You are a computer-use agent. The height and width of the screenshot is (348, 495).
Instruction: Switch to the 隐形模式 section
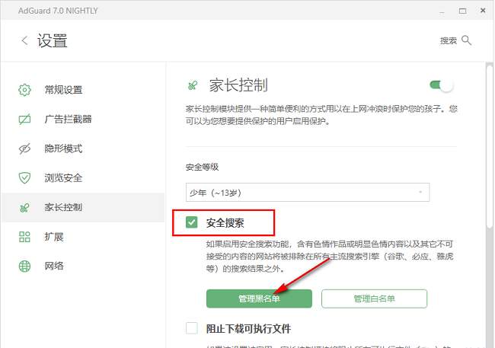point(83,148)
